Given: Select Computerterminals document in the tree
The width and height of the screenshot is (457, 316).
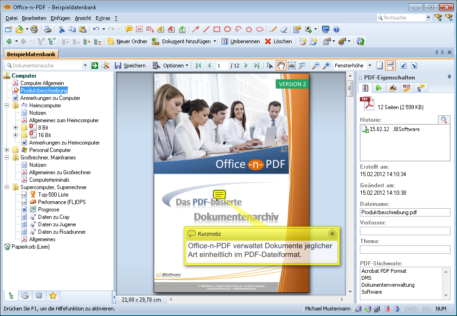Looking at the screenshot, I should pyautogui.click(x=49, y=179).
